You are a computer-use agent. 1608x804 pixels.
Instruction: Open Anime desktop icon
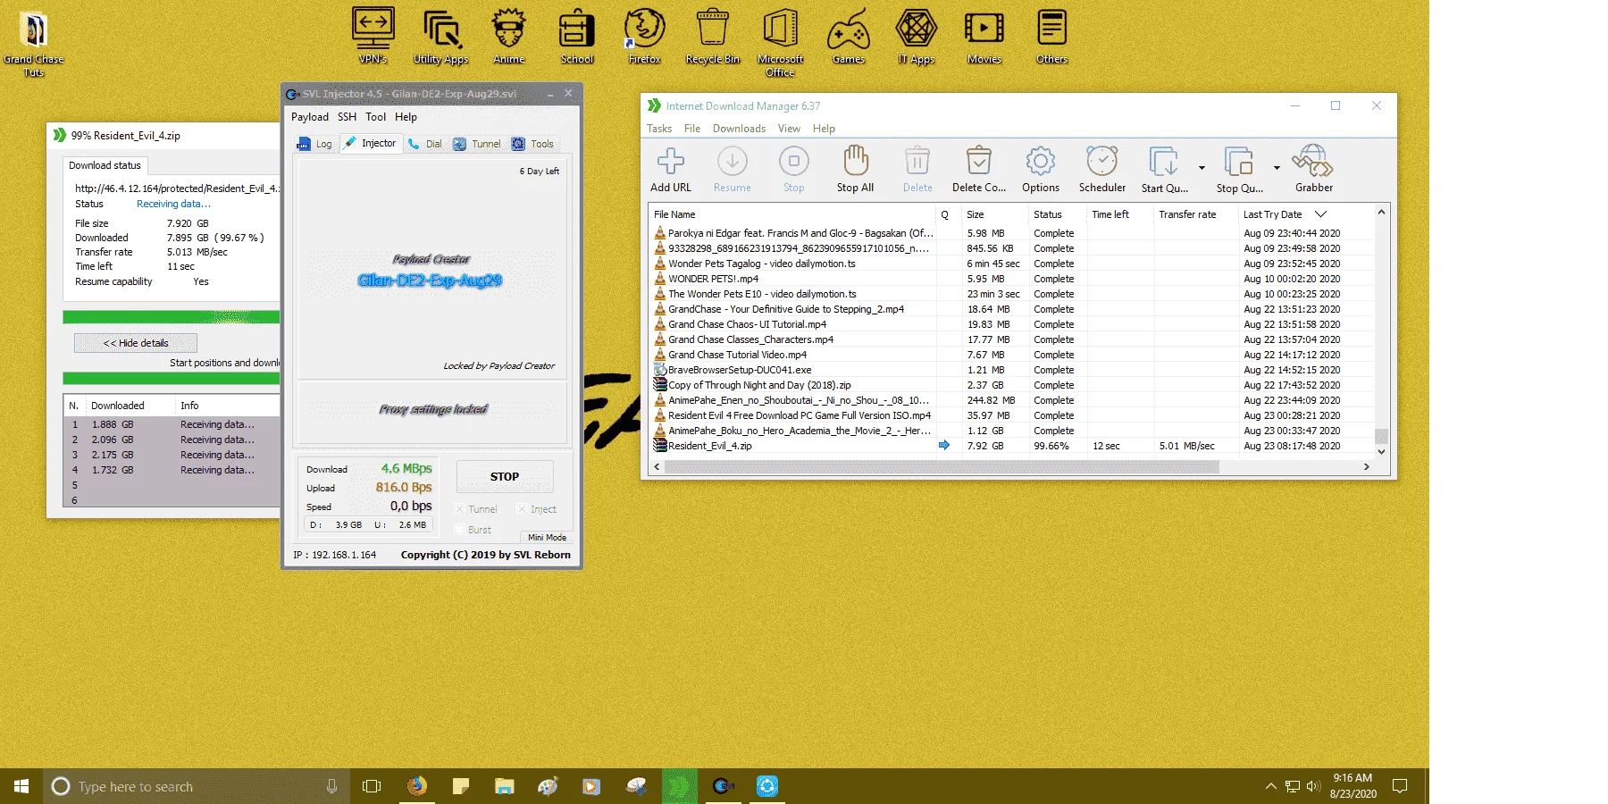509,37
